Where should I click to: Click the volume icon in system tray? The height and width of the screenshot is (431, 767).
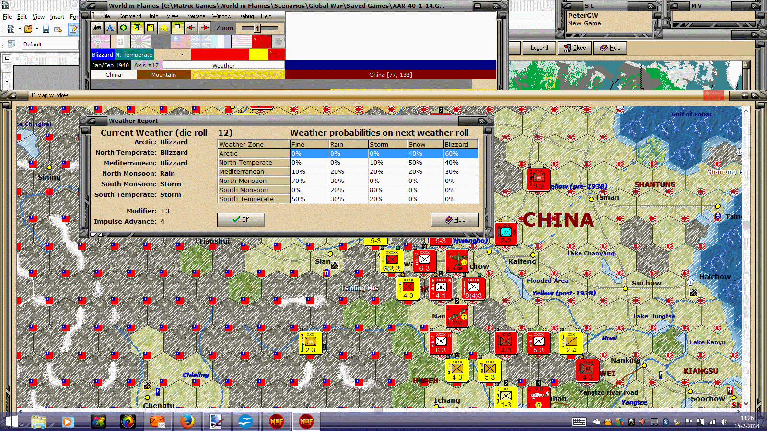point(724,422)
